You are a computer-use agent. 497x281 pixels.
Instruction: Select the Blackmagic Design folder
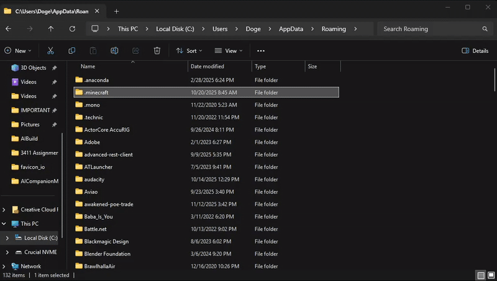pos(206,241)
